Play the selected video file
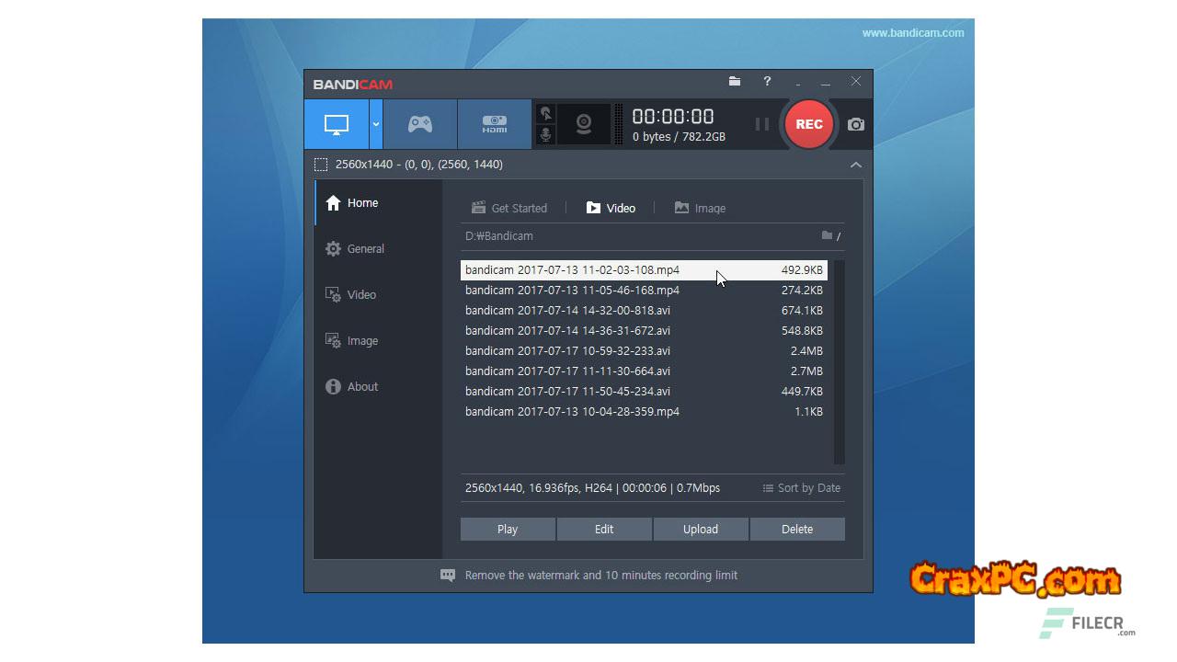 coord(508,529)
